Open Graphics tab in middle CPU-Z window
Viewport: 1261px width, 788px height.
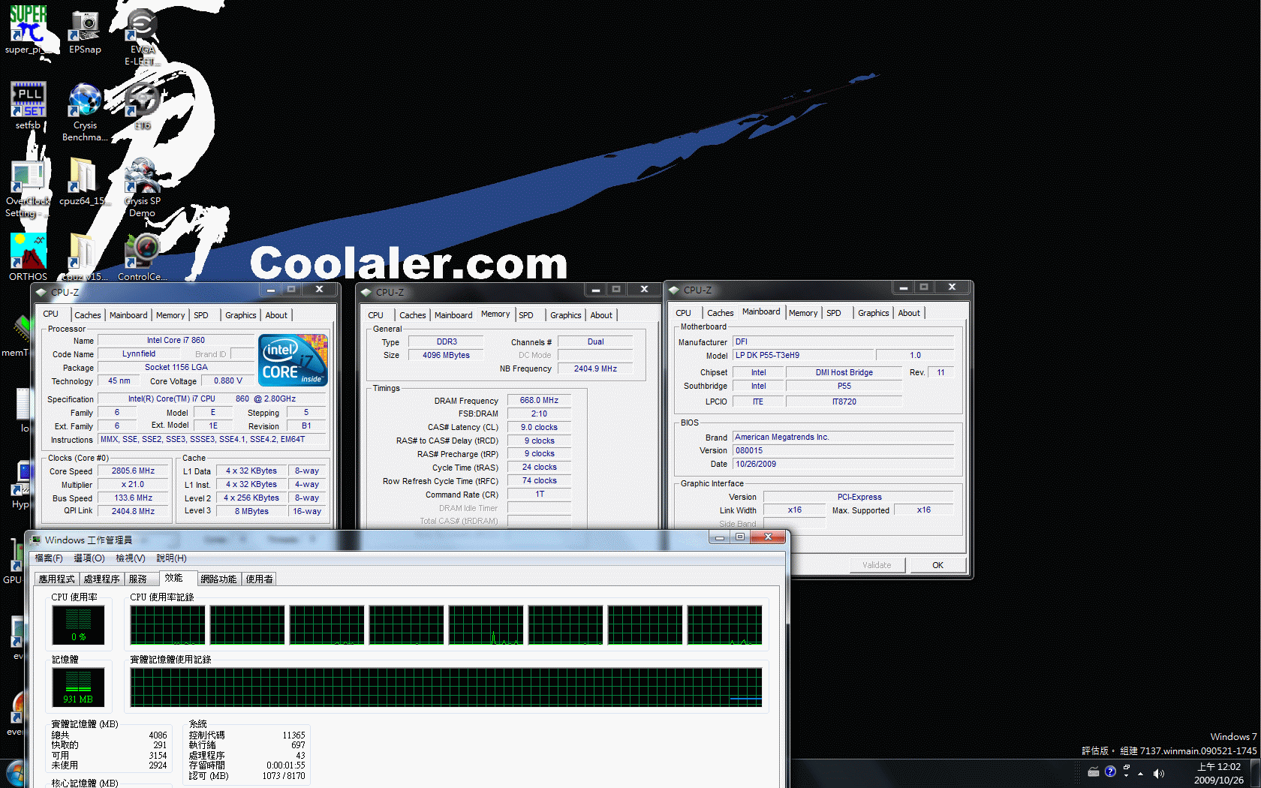tap(566, 315)
